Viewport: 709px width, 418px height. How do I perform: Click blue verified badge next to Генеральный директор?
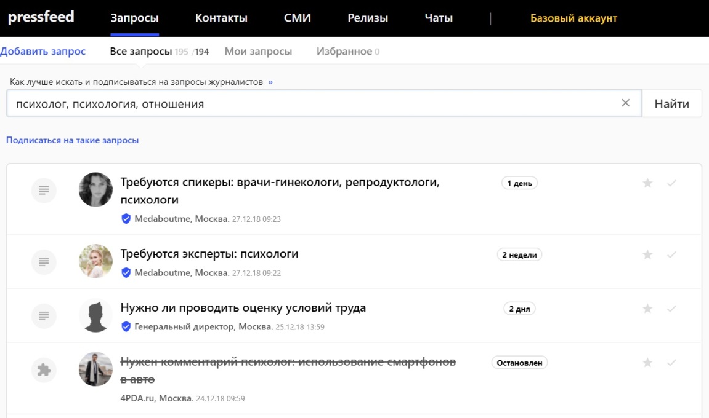point(126,327)
